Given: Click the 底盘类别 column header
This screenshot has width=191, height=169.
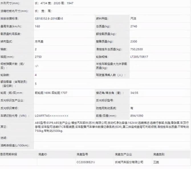Looking at the screenshot, I should pos(159,154).
